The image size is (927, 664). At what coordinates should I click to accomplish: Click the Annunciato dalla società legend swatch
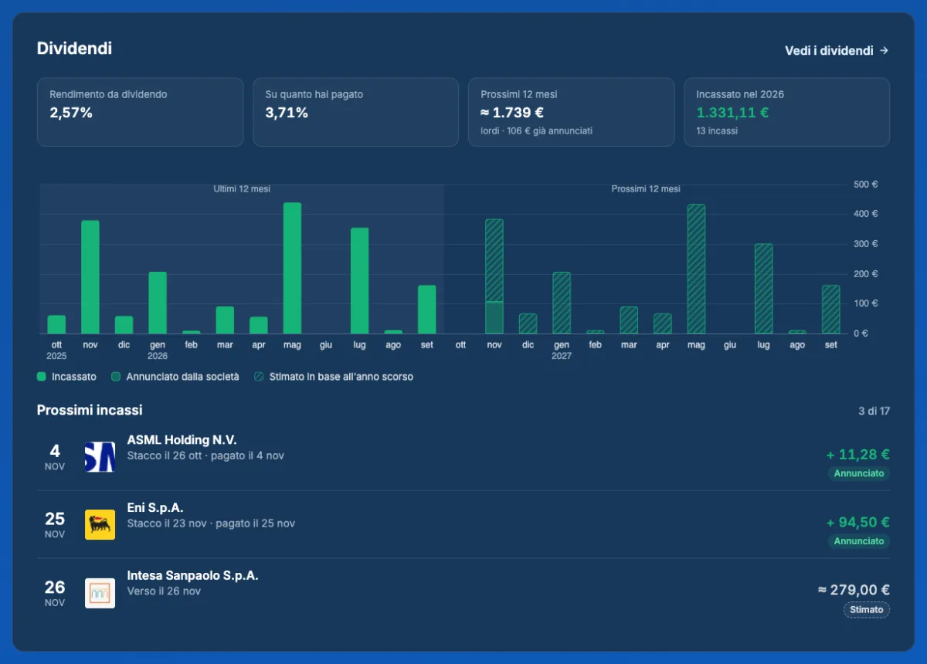point(116,377)
